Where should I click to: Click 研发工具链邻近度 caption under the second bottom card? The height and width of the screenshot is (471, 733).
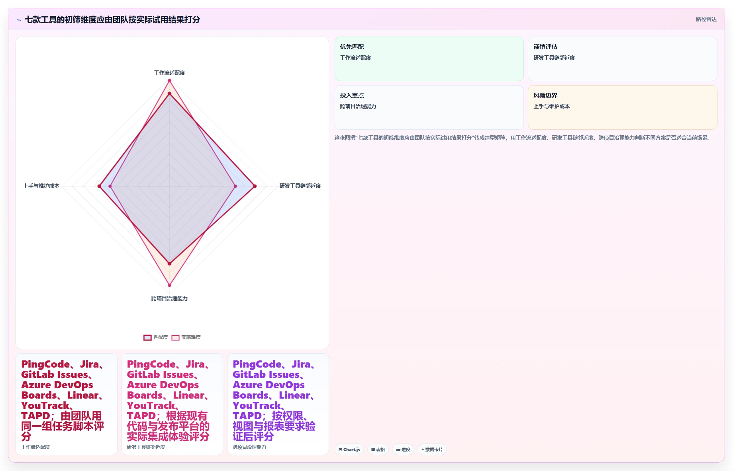[x=146, y=447]
